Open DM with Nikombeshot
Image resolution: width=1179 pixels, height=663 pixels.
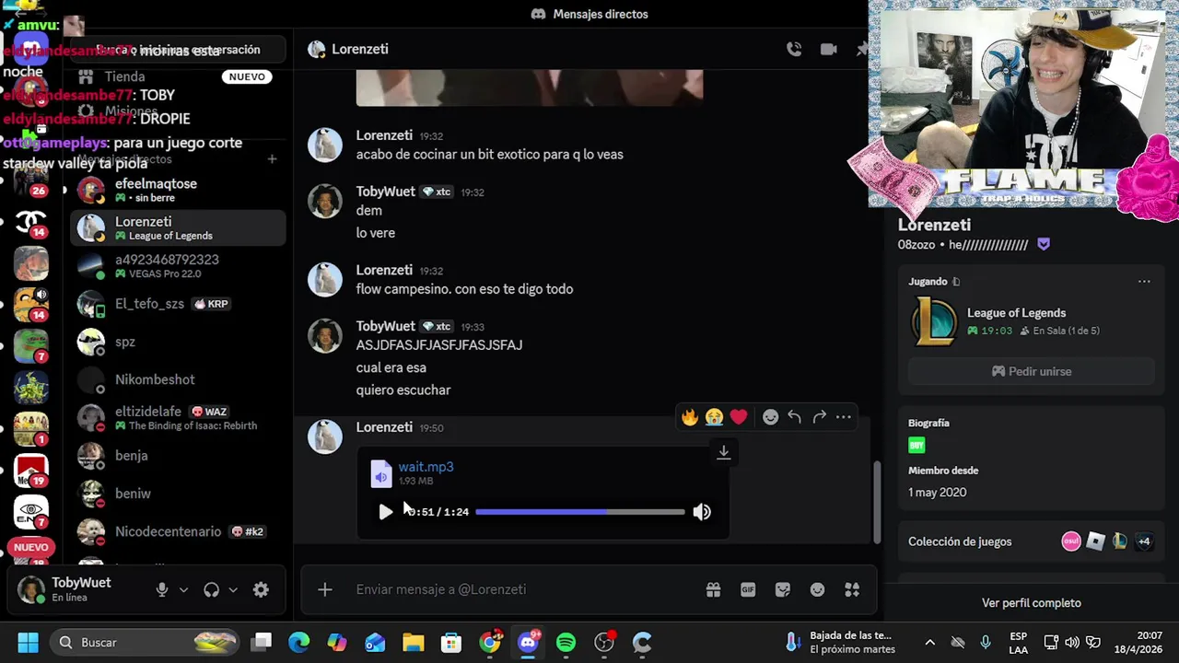178,379
